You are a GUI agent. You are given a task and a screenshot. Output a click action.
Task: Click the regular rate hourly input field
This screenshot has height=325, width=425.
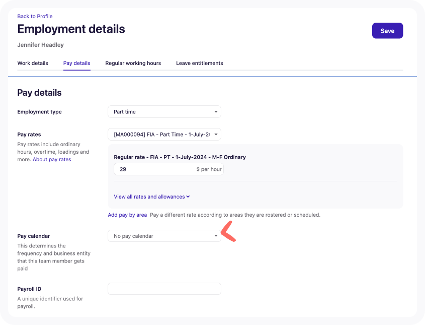tap(168, 169)
